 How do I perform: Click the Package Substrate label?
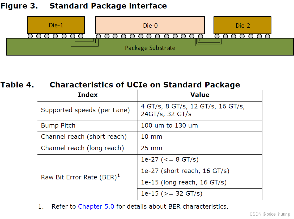pyautogui.click(x=150, y=48)
